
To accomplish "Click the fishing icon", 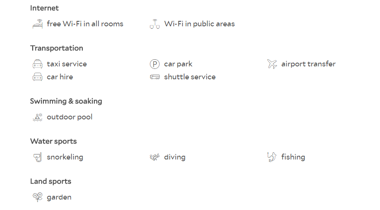I will click(272, 157).
